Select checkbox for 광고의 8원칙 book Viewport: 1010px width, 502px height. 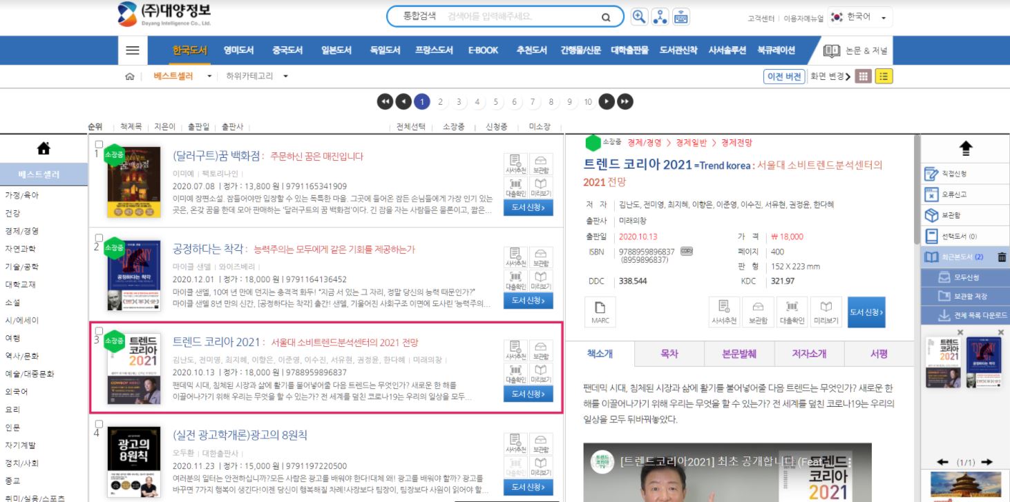click(99, 424)
